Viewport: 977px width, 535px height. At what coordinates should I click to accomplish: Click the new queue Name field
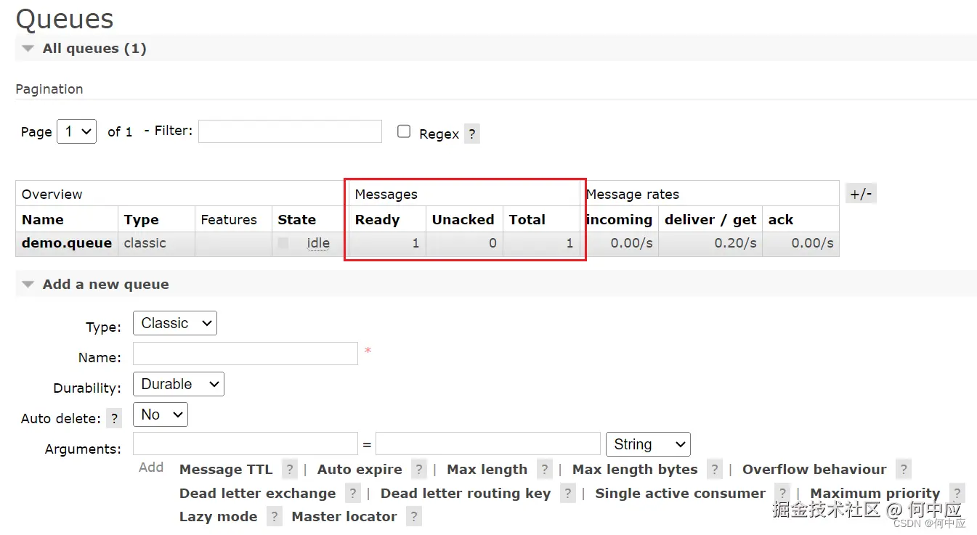[x=246, y=354]
